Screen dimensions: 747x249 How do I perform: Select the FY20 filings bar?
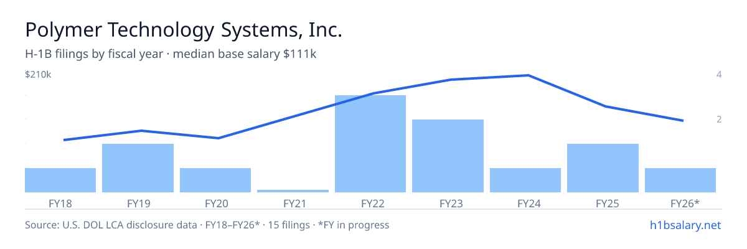[215, 180]
